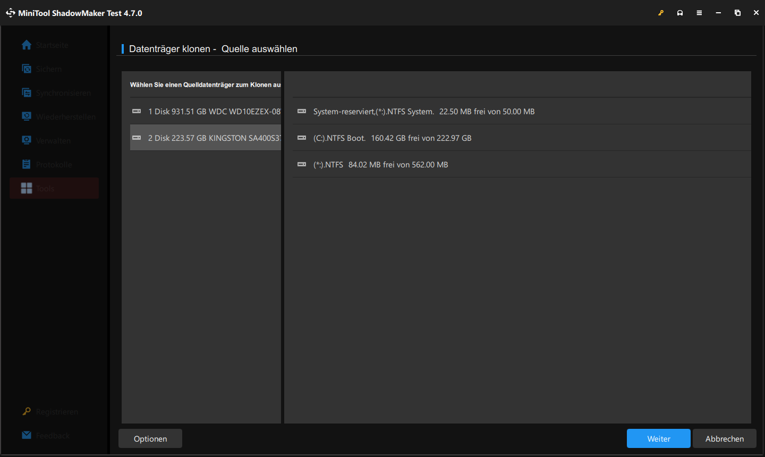The width and height of the screenshot is (765, 457).
Task: Click the 84.02 MB frei partition row
Action: 522,164
